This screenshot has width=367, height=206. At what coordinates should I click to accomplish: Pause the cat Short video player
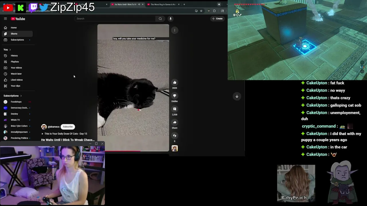133,88
